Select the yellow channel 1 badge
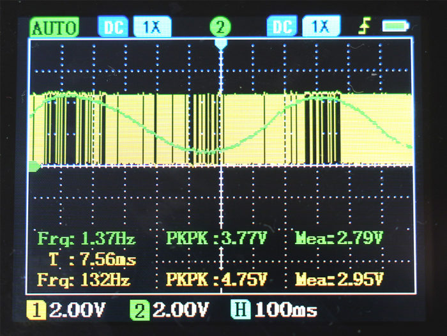The height and width of the screenshot is (336, 447). click(x=38, y=311)
